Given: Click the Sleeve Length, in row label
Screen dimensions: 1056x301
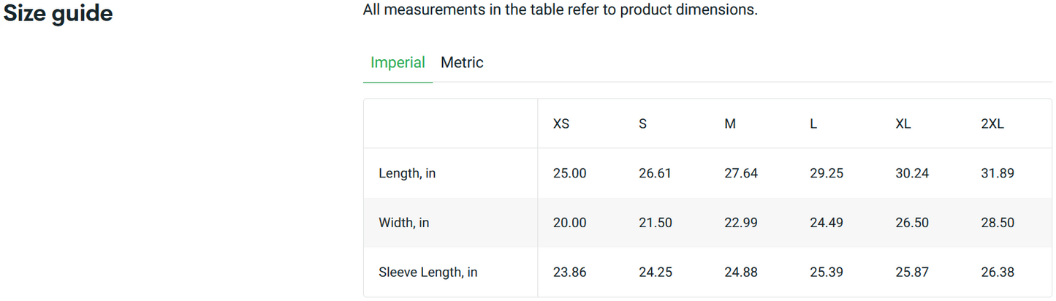Looking at the screenshot, I should pyautogui.click(x=428, y=273).
